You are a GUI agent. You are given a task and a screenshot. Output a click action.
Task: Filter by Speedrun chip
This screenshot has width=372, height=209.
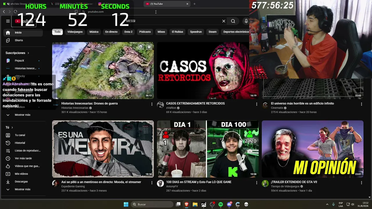click(196, 32)
